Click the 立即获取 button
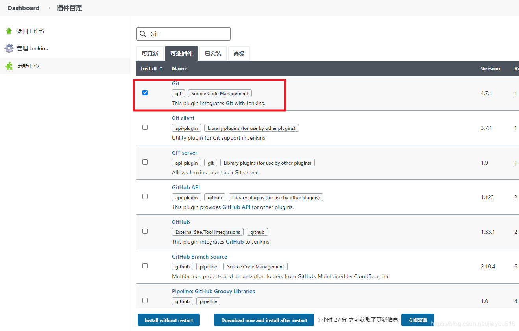This screenshot has width=519, height=331. (417, 320)
